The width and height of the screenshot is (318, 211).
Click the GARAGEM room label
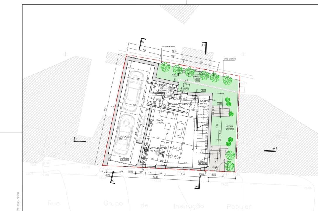125,137
